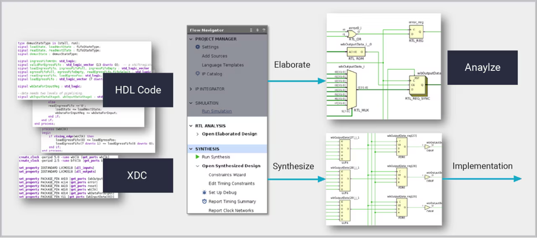Click the Set Up Debug bug icon

tap(204, 193)
